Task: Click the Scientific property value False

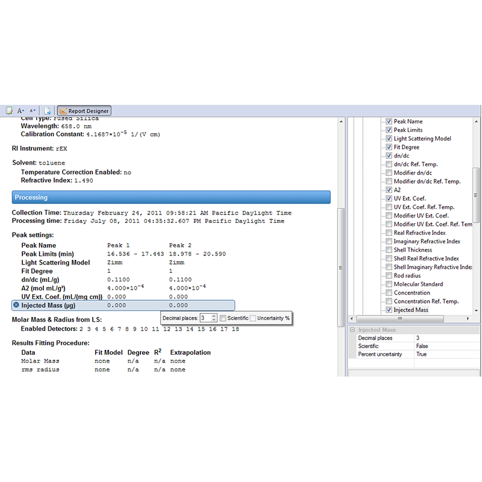Action: coord(422,346)
